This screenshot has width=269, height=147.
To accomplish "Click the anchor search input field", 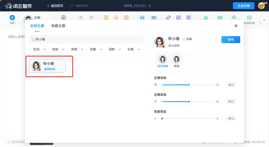I will [86, 39].
